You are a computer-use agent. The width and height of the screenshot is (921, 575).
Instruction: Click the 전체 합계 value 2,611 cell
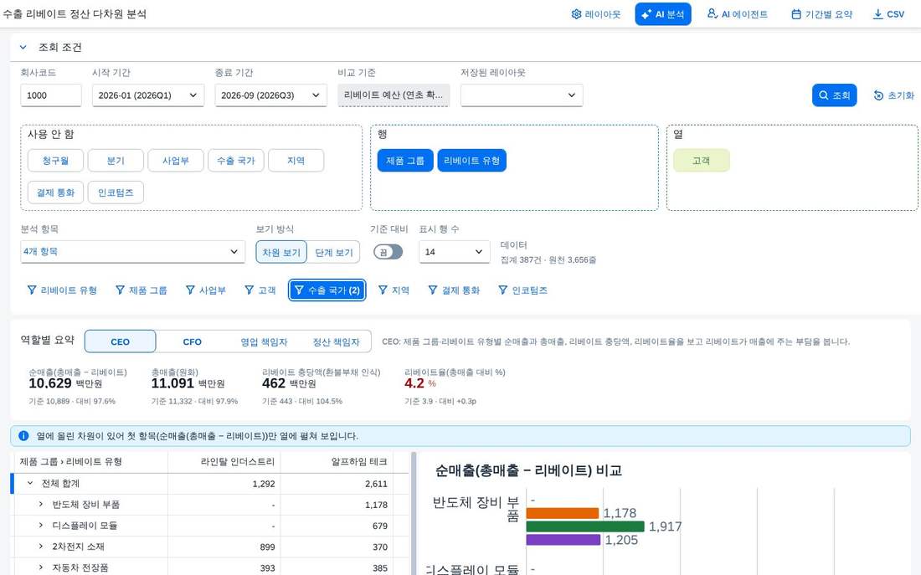pyautogui.click(x=337, y=484)
